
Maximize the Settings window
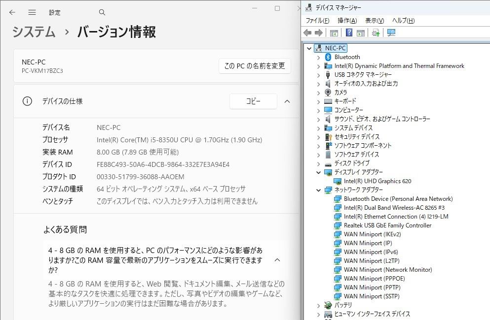coord(277,8)
